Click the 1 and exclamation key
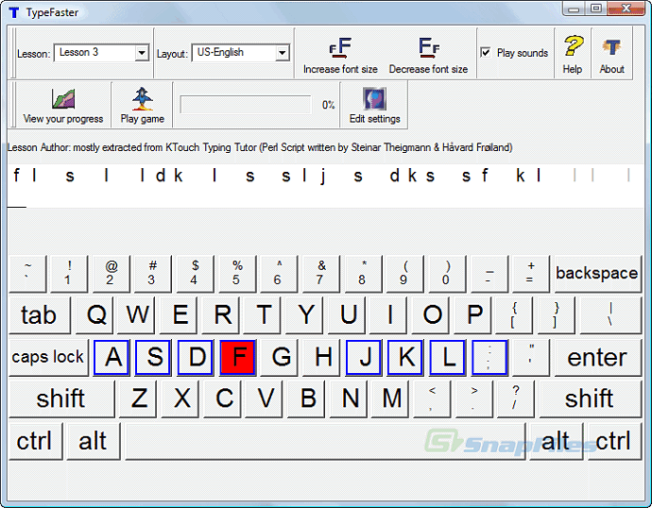This screenshot has height=508, width=652. coord(69,274)
